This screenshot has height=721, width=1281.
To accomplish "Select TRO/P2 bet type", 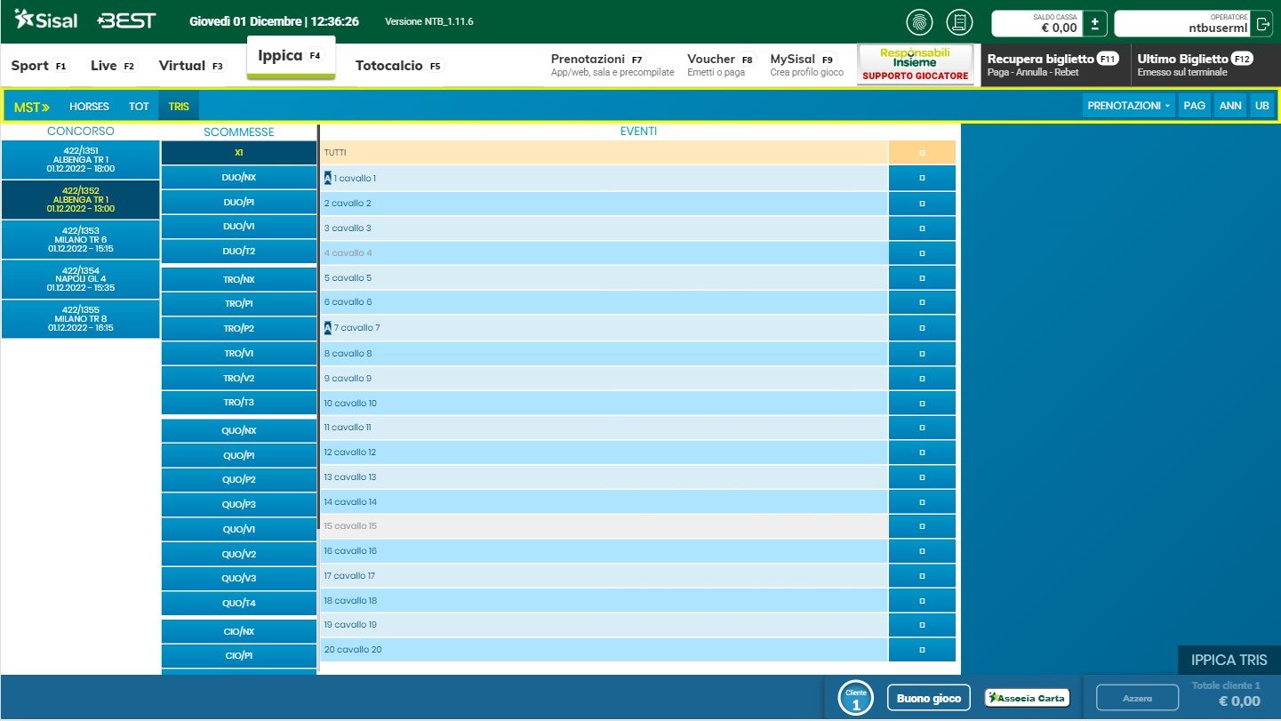I will coord(239,329).
